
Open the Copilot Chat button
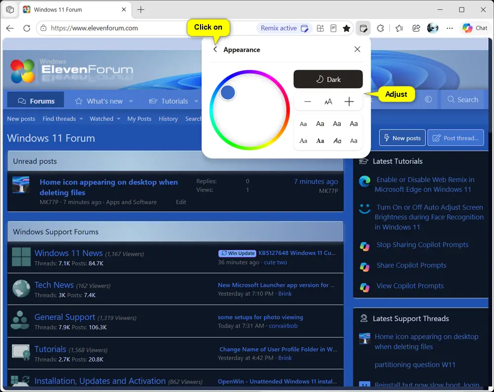pos(475,28)
